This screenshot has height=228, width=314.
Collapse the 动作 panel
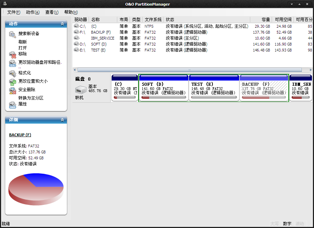(62, 24)
